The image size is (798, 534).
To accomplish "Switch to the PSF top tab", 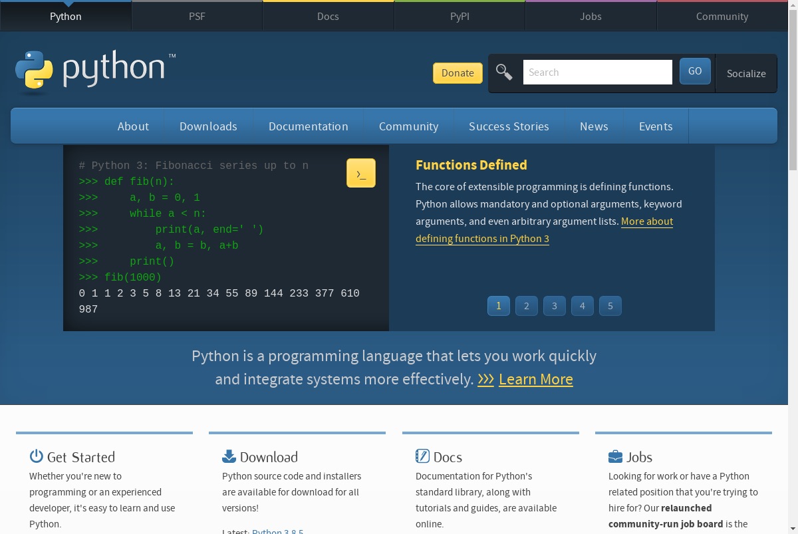I will point(197,16).
